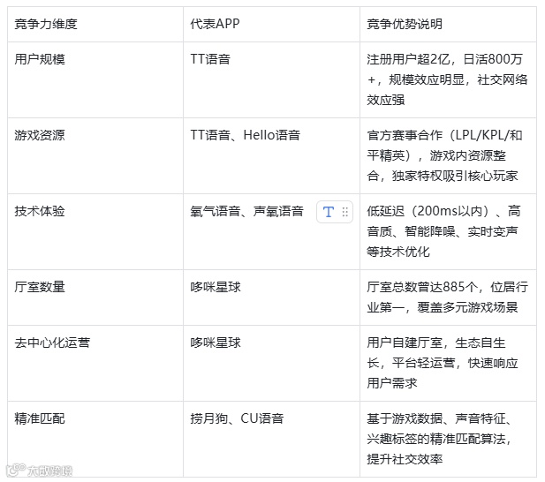Click the line "平精英），游戏内资源整"
545x482 pixels.
point(436,155)
